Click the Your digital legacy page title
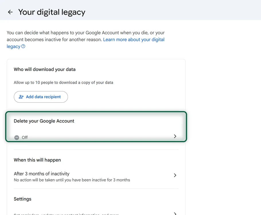Image resolution: width=261 pixels, height=215 pixels. point(52,12)
